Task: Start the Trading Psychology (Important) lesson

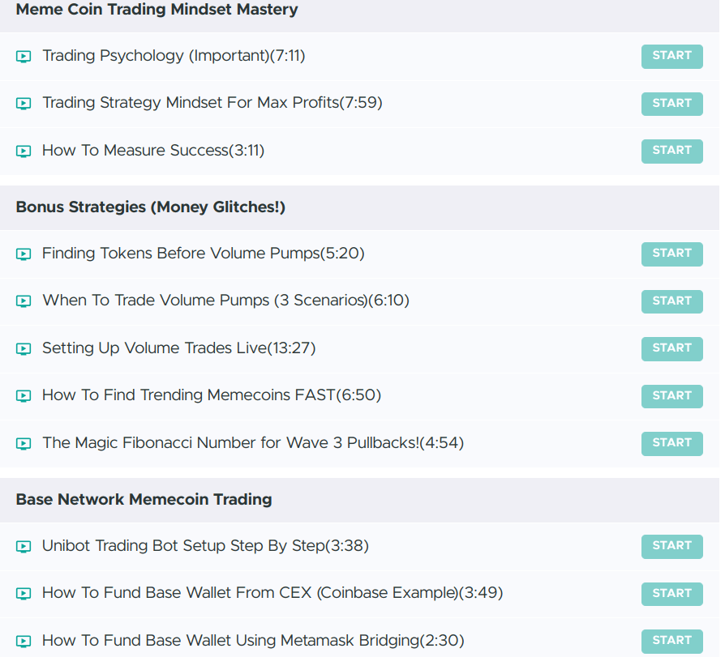Action: point(671,56)
